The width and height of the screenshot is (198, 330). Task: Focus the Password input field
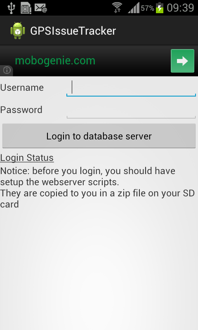pos(131,110)
